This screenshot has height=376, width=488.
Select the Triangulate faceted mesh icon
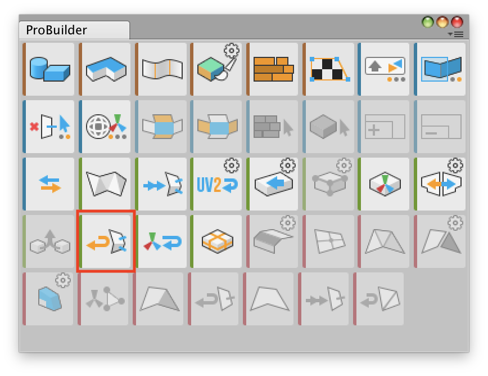pyautogui.click(x=105, y=184)
